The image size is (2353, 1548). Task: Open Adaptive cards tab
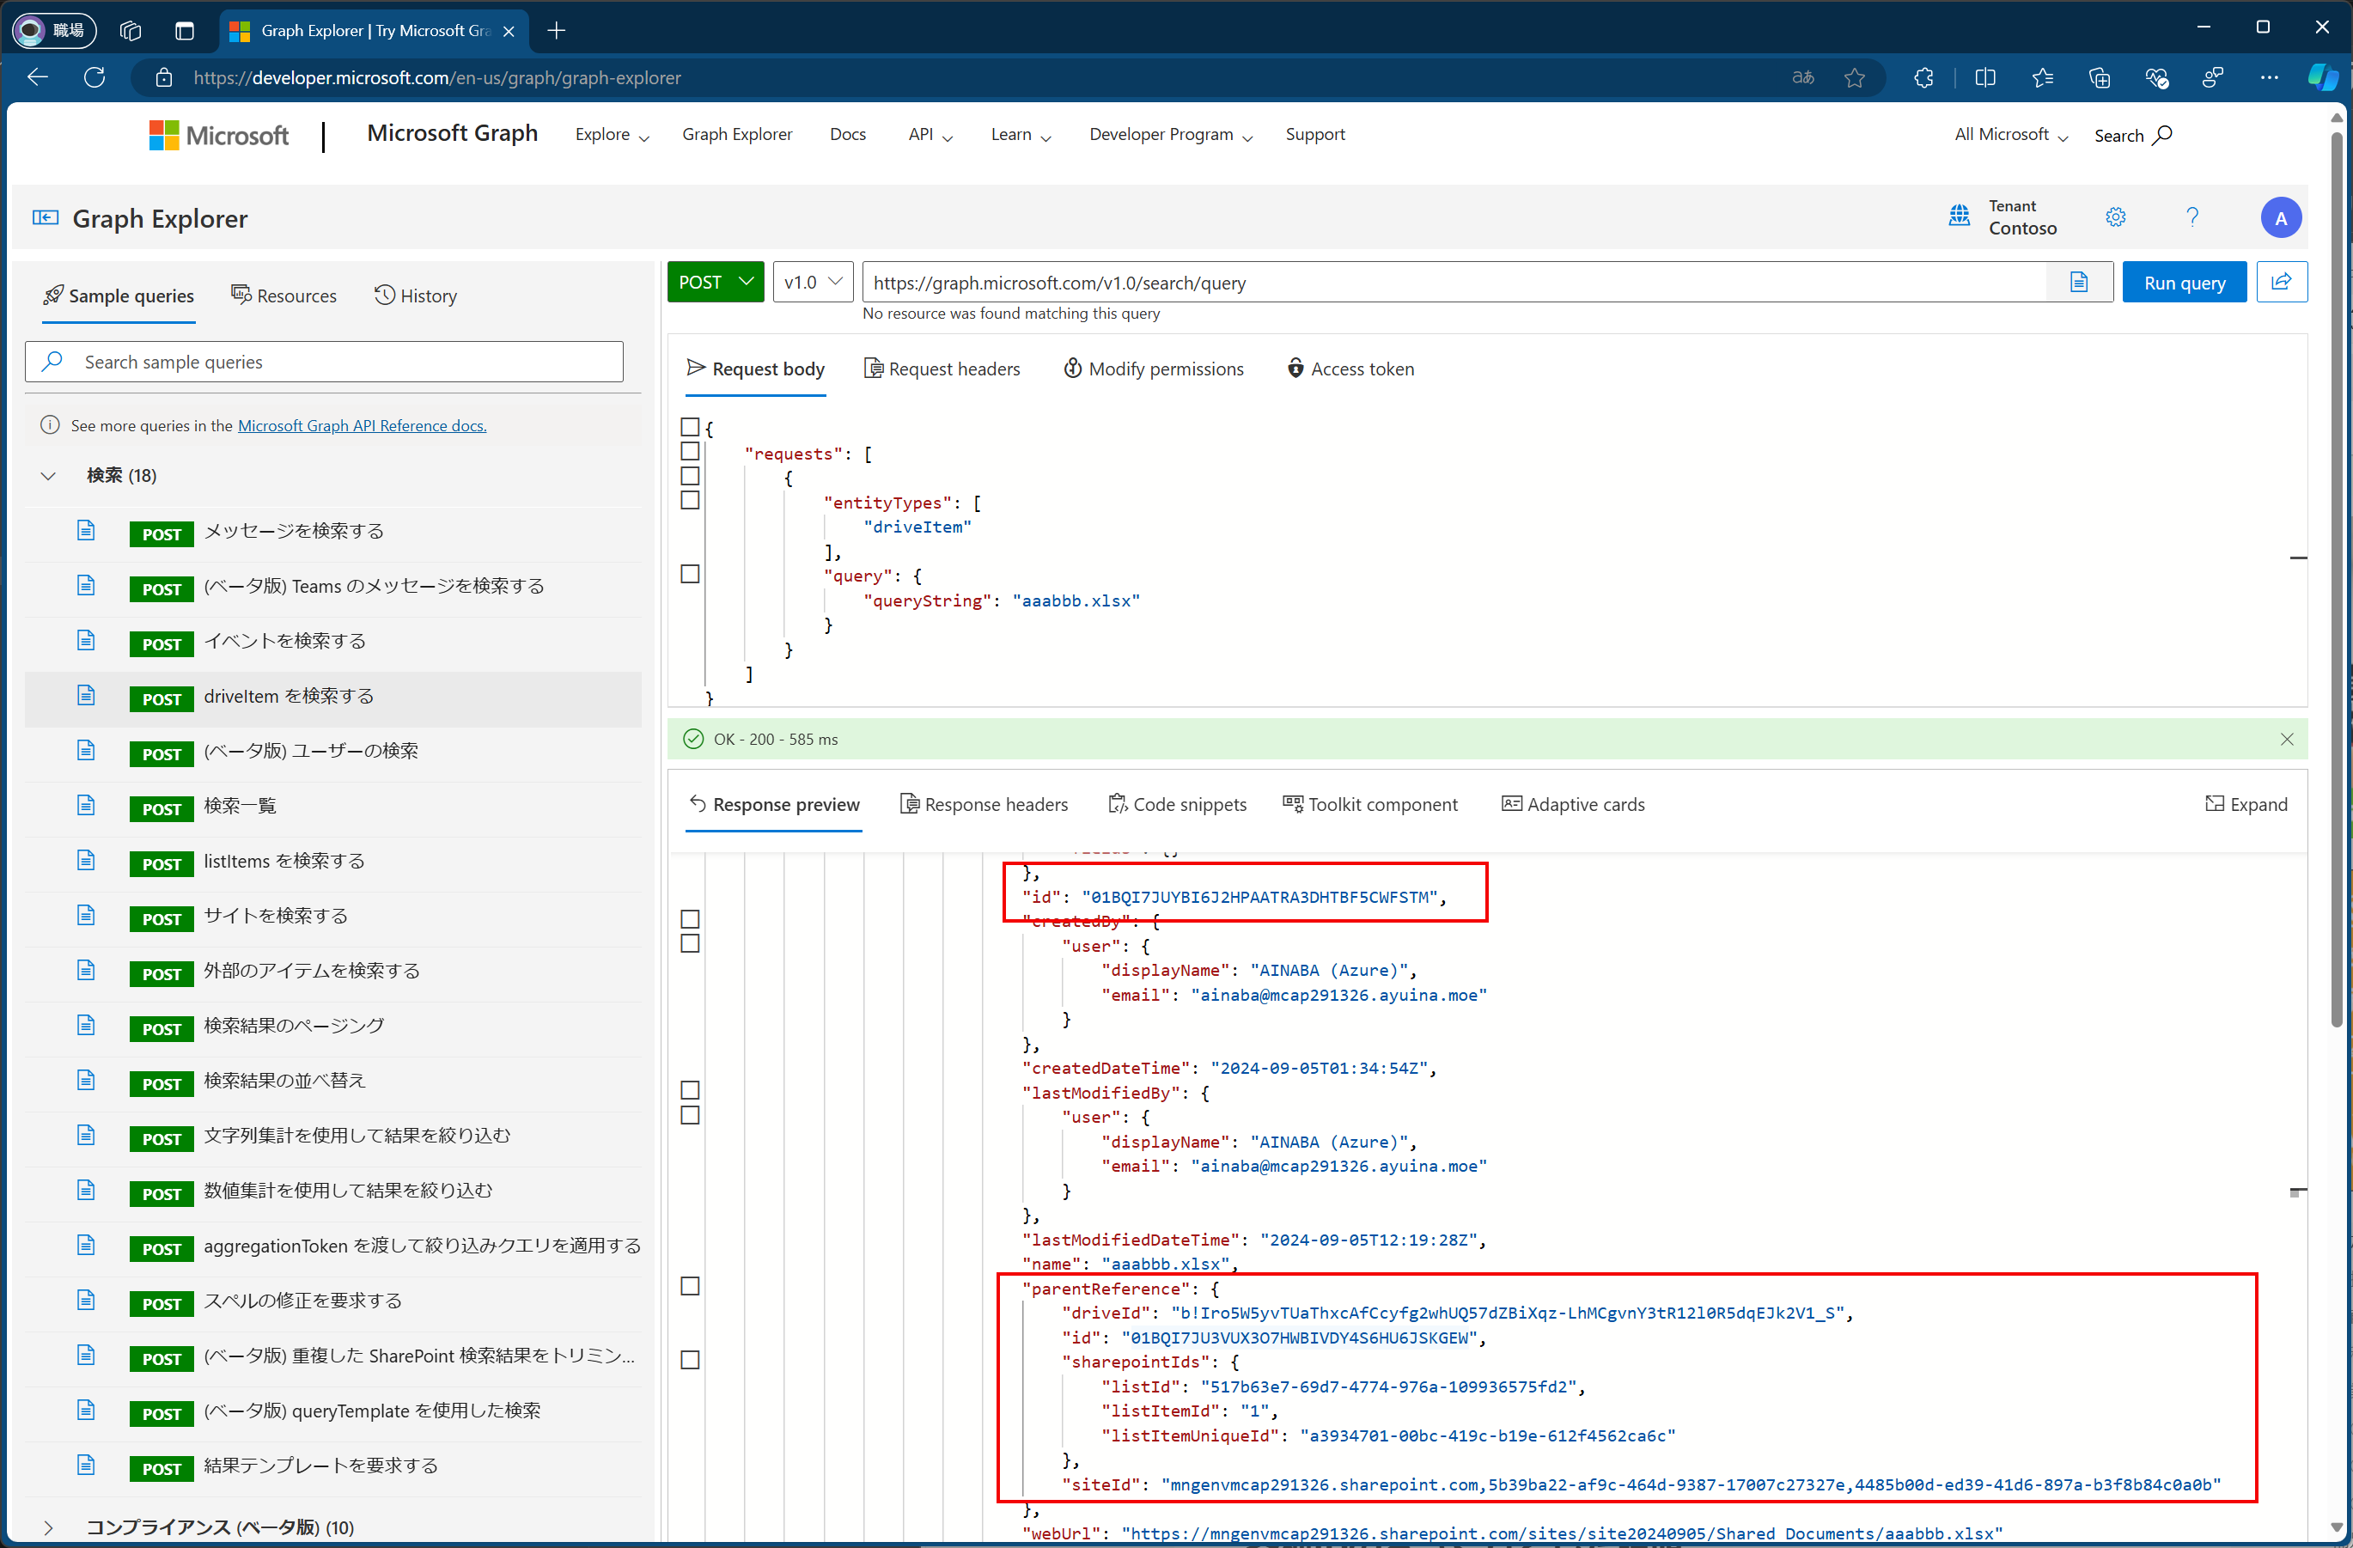click(1573, 805)
